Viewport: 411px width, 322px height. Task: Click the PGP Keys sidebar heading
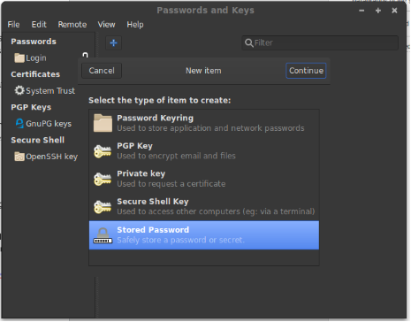31,107
